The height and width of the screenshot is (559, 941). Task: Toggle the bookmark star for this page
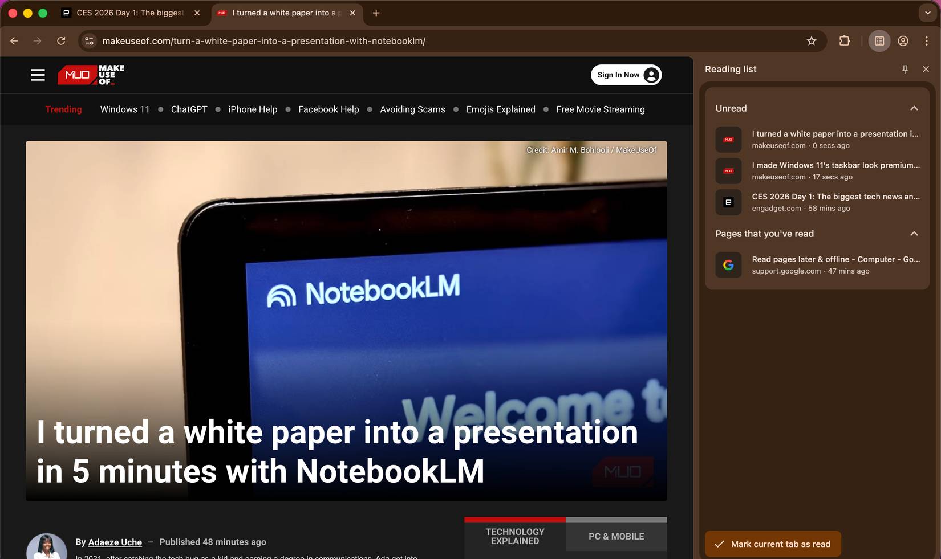(x=811, y=40)
